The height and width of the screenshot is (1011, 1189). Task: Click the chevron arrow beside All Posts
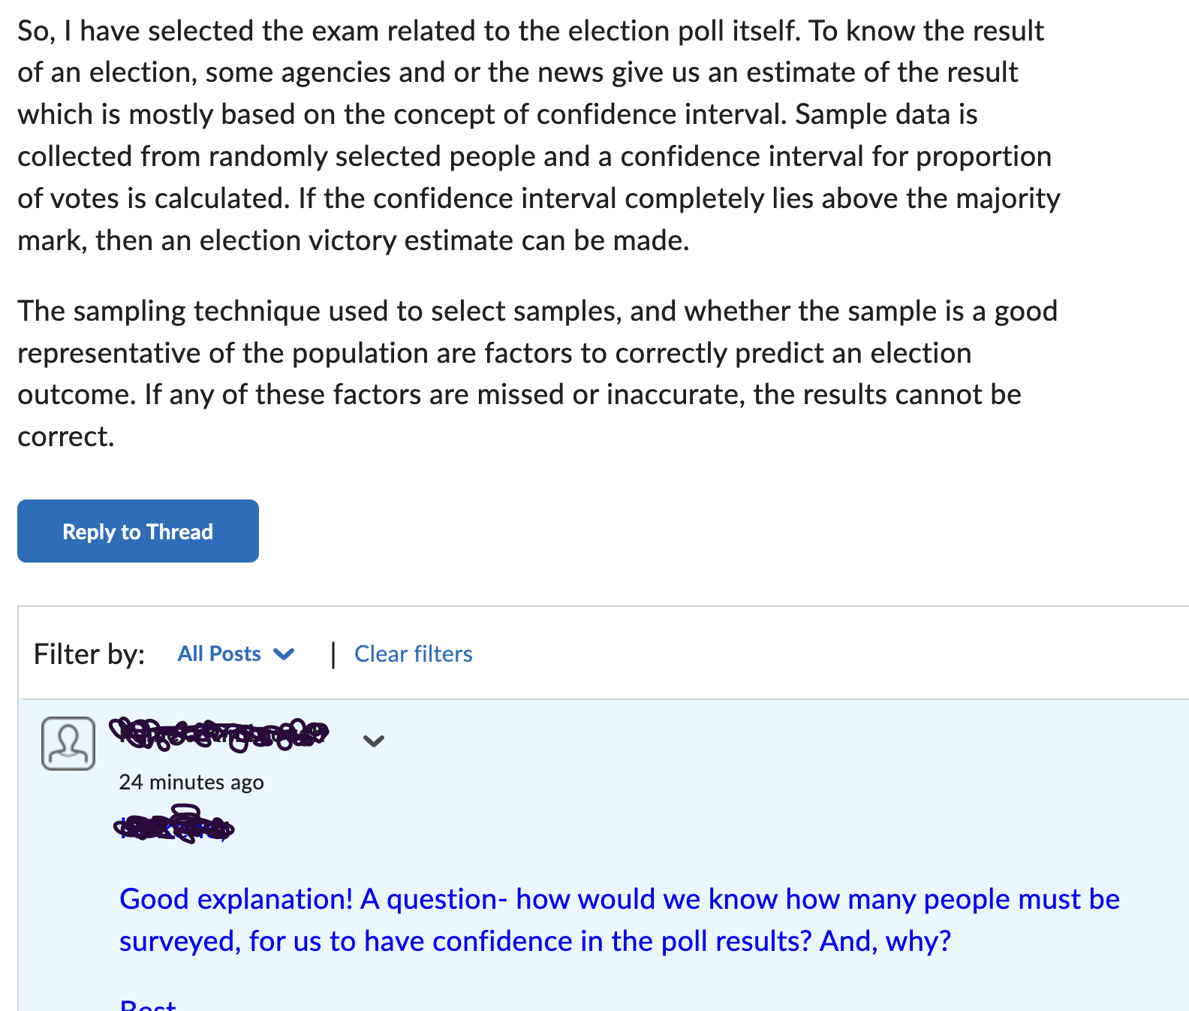click(x=284, y=653)
